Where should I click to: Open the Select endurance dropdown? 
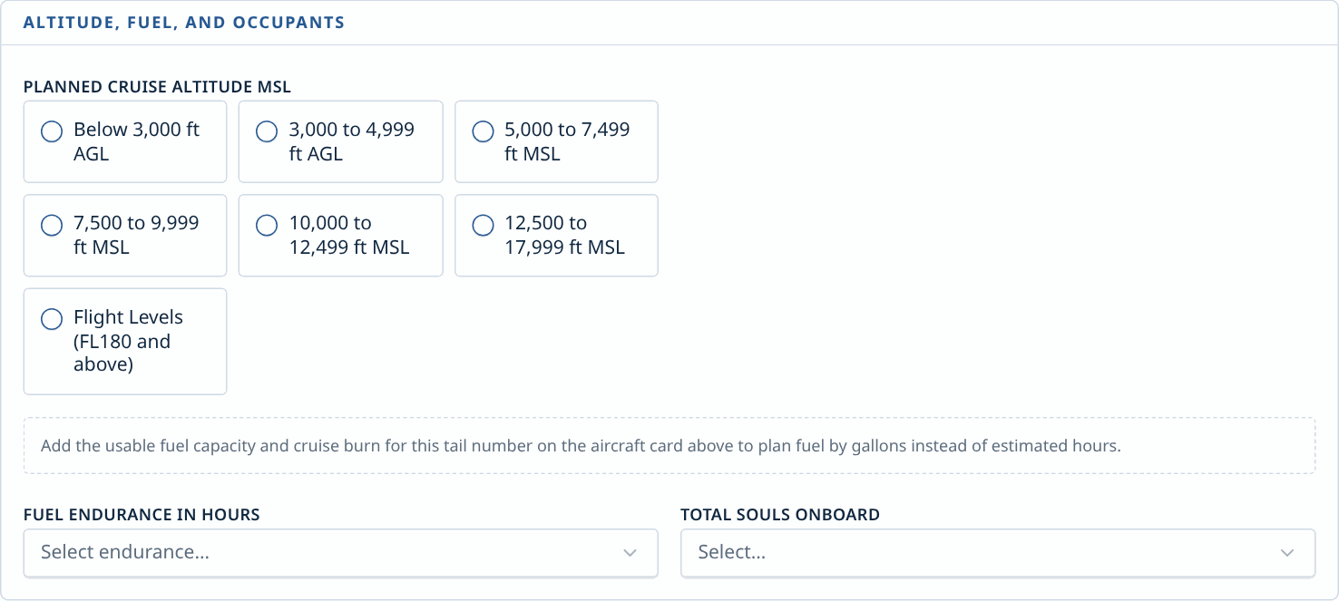tap(340, 553)
